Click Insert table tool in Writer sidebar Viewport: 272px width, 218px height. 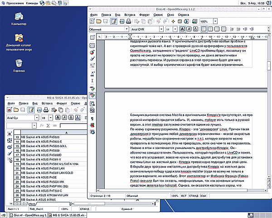point(92,37)
